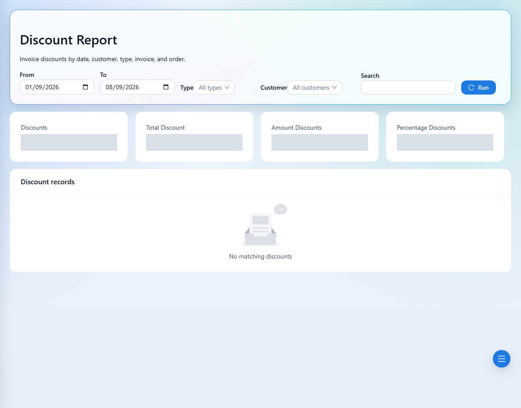Focus the Search input field
Image resolution: width=521 pixels, height=408 pixels.
(x=408, y=87)
